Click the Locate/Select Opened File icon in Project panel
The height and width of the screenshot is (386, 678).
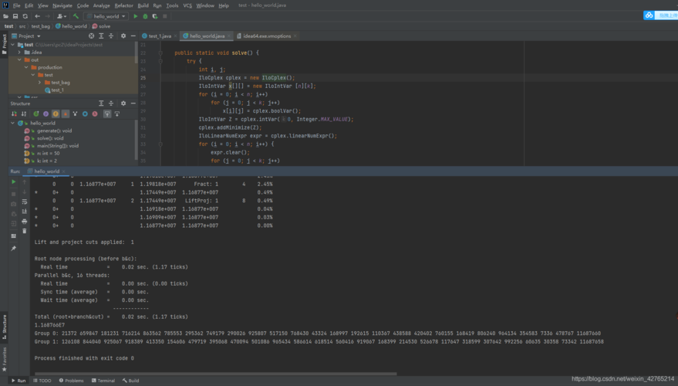91,36
